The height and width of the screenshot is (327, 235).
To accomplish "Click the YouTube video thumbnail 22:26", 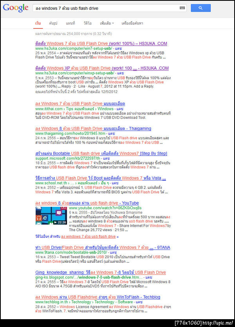I will 51,216.
